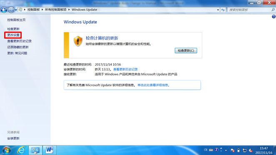The width and height of the screenshot is (276, 155).
Task: Click the battery tray icon
Action: [238, 150]
